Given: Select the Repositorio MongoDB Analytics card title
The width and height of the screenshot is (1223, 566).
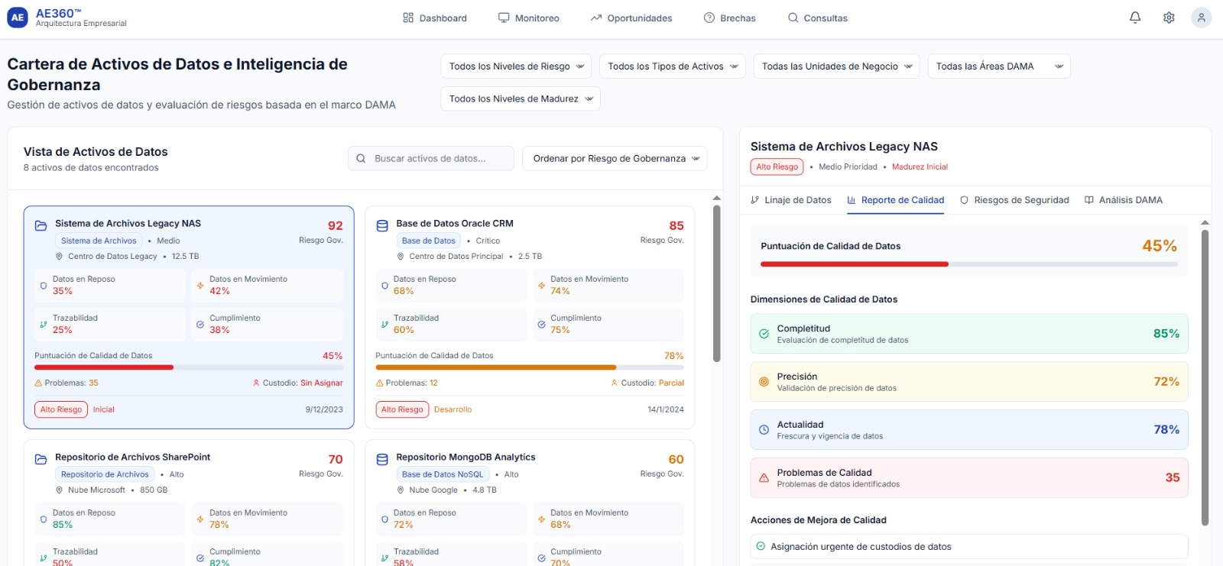Looking at the screenshot, I should 466,458.
